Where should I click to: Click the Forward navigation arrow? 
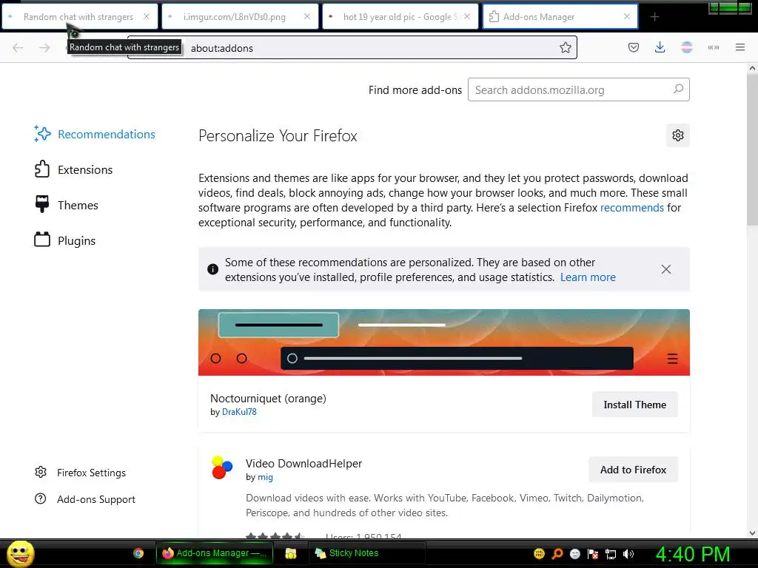(44, 47)
